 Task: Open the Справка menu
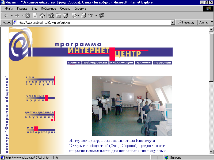pyautogui.click(x=80, y=9)
